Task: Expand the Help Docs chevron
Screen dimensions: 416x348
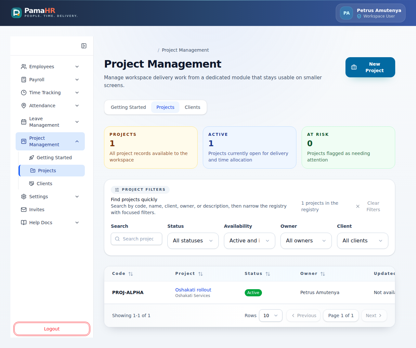Action: (x=77, y=223)
